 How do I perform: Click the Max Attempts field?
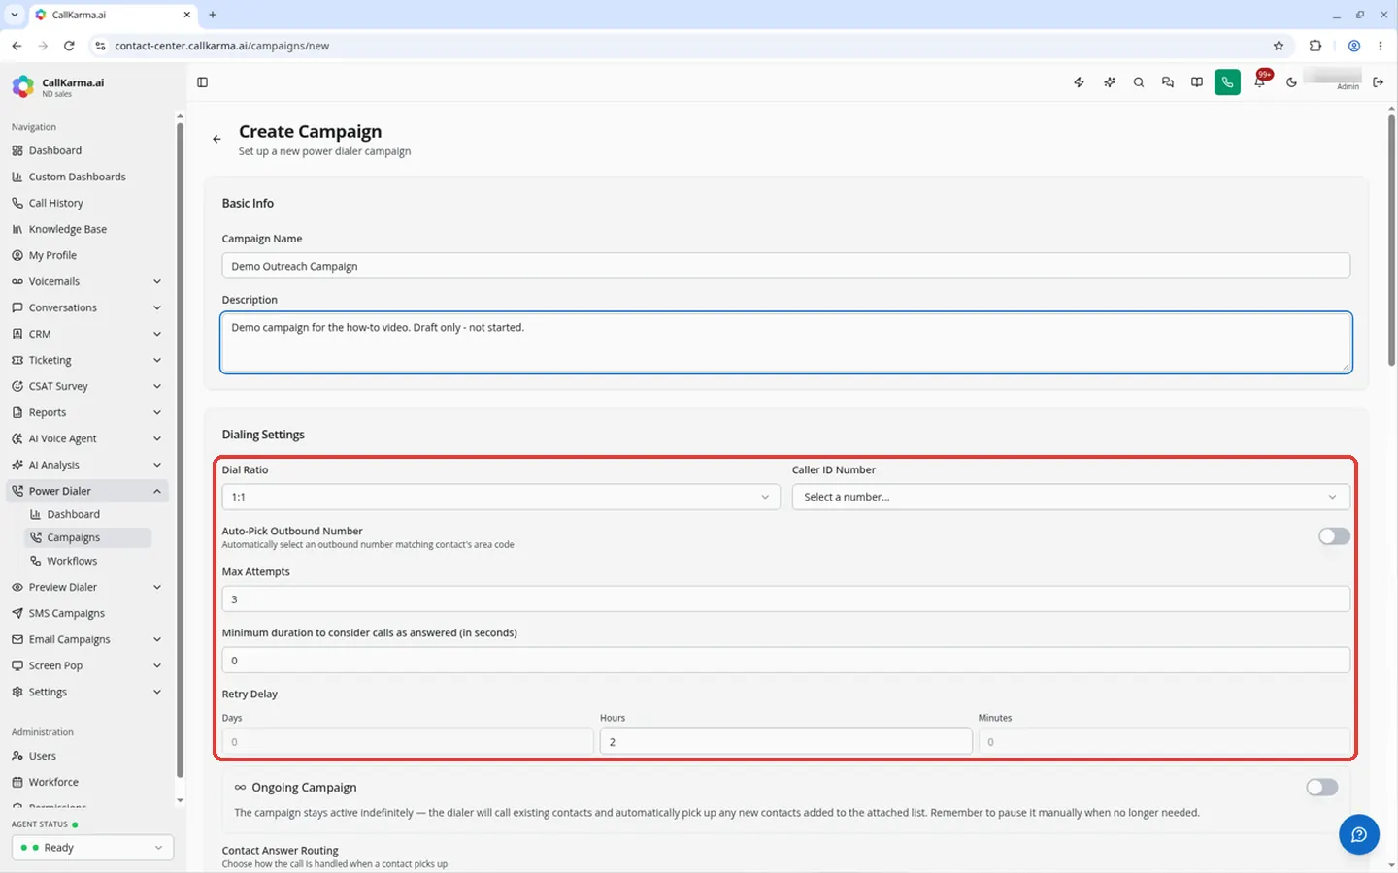coord(785,599)
